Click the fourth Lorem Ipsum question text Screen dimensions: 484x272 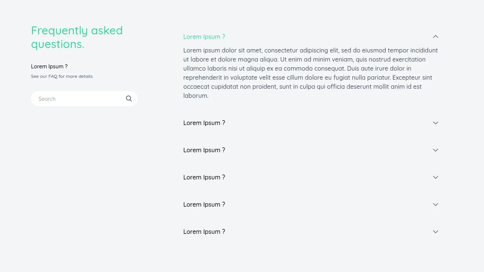(x=204, y=177)
